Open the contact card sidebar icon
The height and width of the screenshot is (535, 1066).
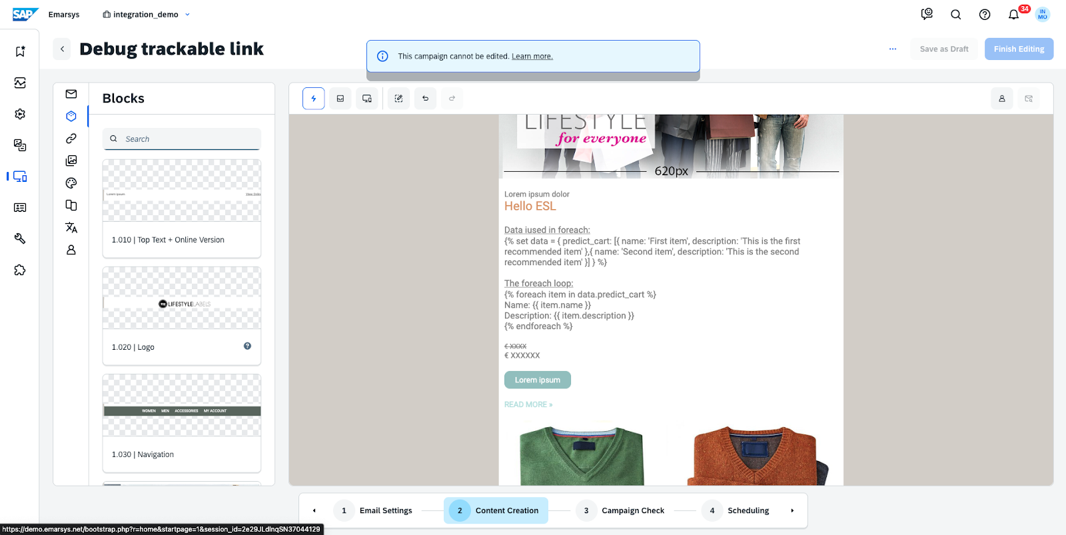click(x=20, y=208)
